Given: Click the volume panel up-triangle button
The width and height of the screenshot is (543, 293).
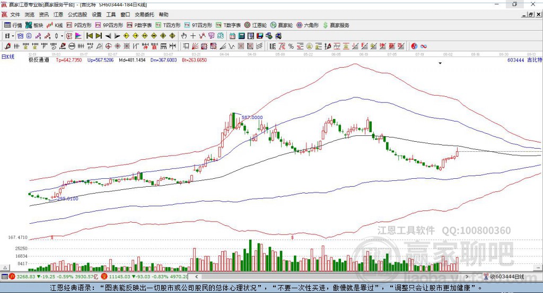Looking at the screenshot, I should coord(5,268).
